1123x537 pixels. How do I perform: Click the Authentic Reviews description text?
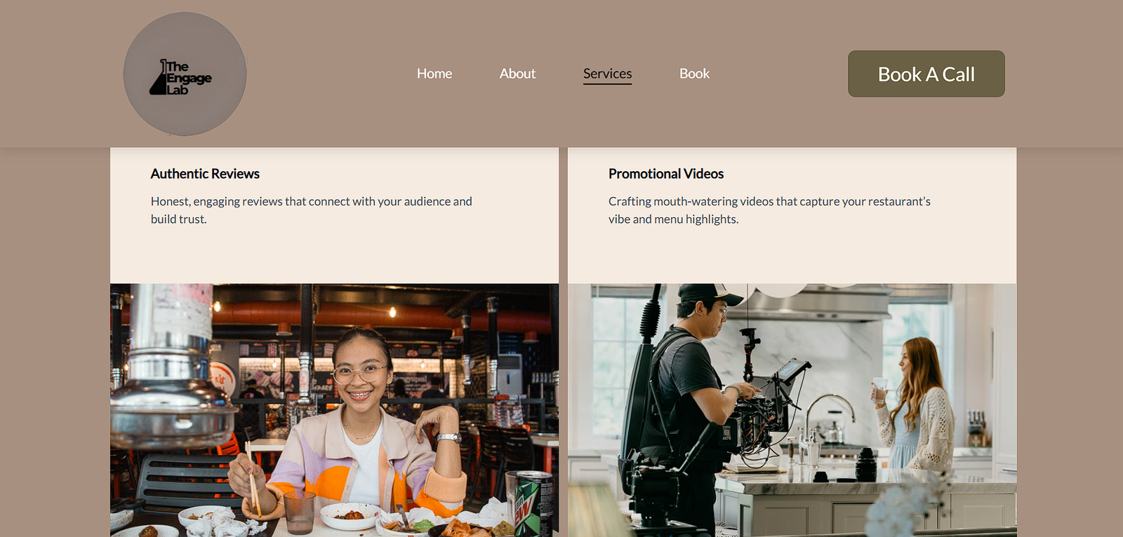pyautogui.click(x=311, y=210)
